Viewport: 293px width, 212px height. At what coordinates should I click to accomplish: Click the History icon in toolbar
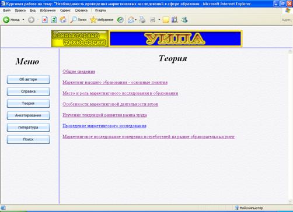[x=120, y=20]
